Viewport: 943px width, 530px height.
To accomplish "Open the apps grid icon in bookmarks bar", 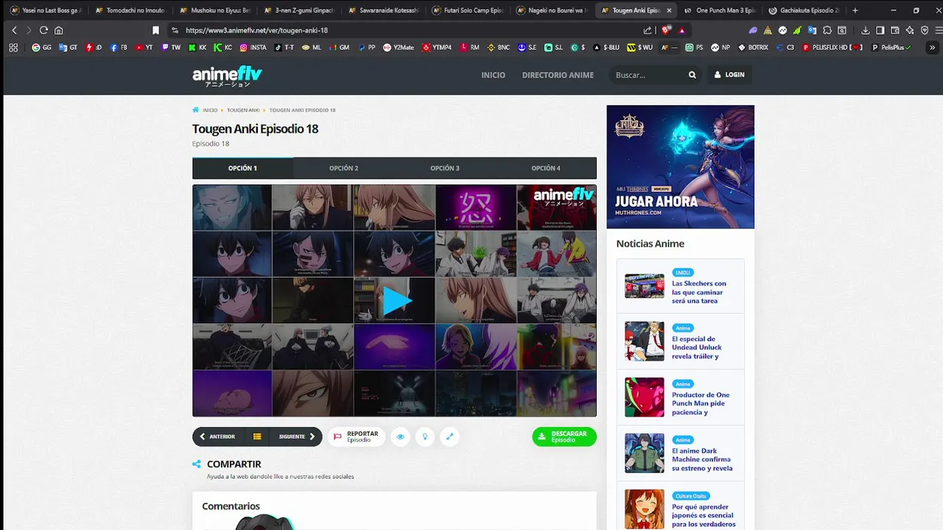I will pyautogui.click(x=13, y=47).
